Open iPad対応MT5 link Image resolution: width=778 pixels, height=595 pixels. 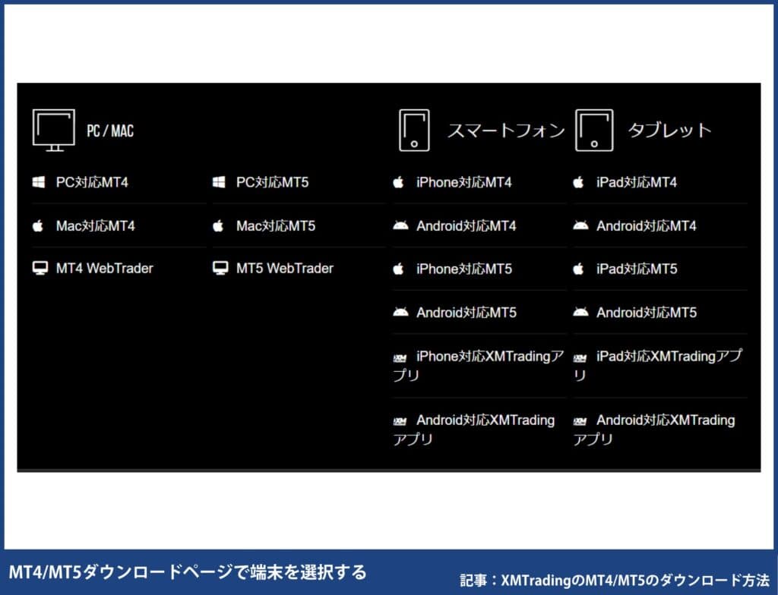pyautogui.click(x=637, y=269)
